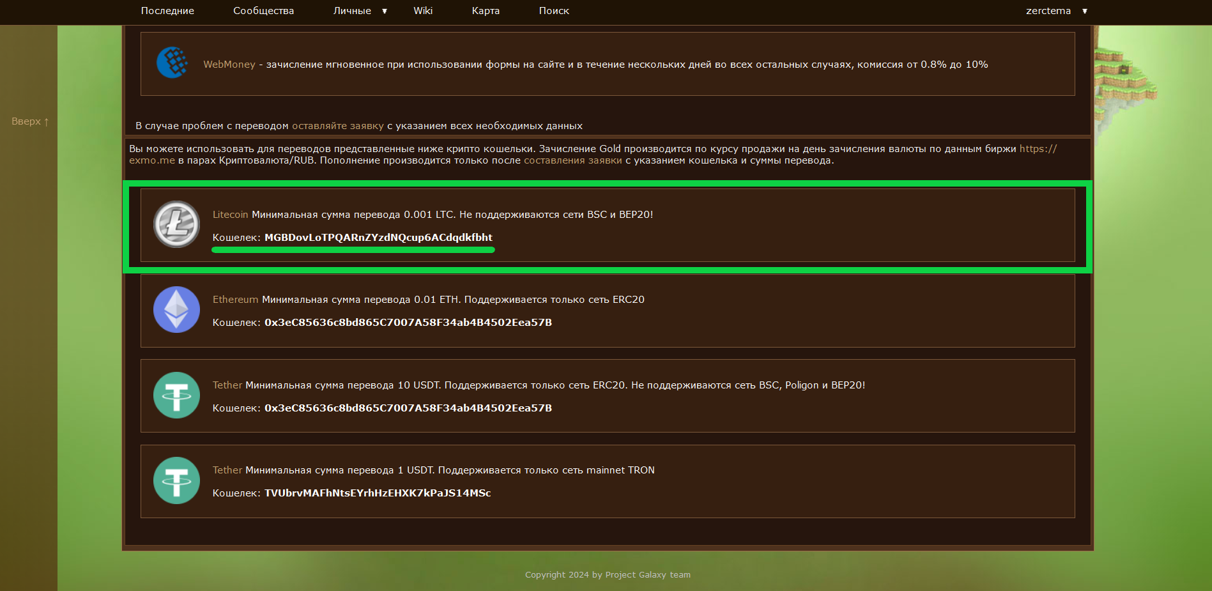
Task: Click the Ethereum text link
Action: click(x=235, y=300)
